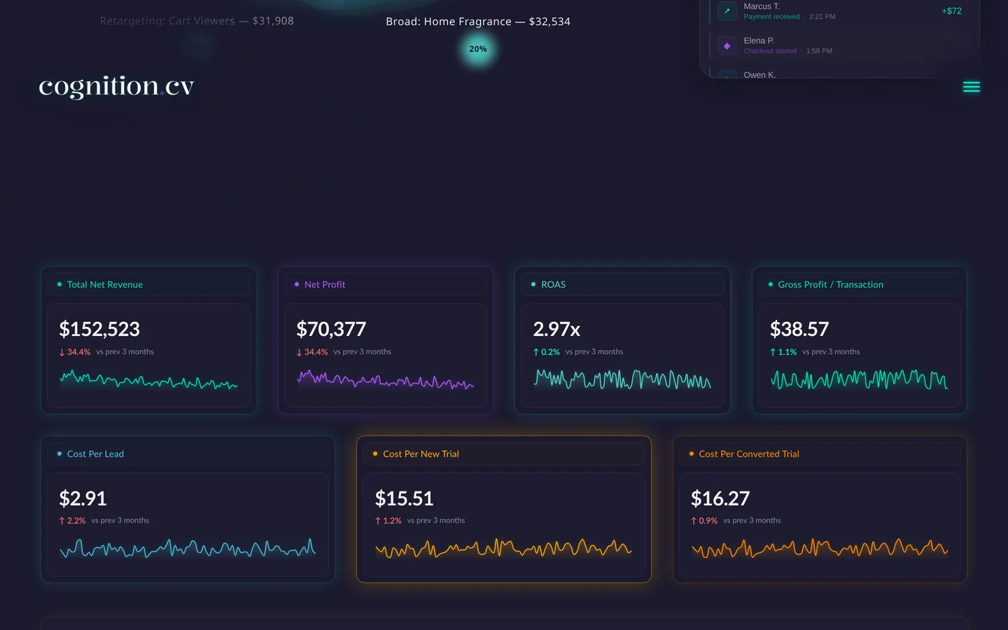Image resolution: width=1008 pixels, height=630 pixels.
Task: Open the Cost Per New Trial header
Action: [504, 454]
